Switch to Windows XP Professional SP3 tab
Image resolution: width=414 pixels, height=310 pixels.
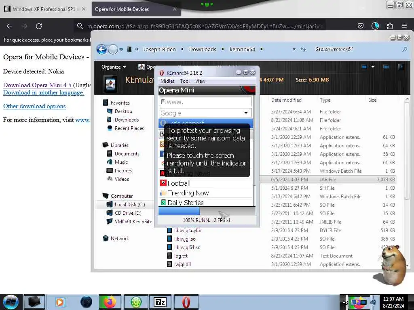tap(44, 9)
